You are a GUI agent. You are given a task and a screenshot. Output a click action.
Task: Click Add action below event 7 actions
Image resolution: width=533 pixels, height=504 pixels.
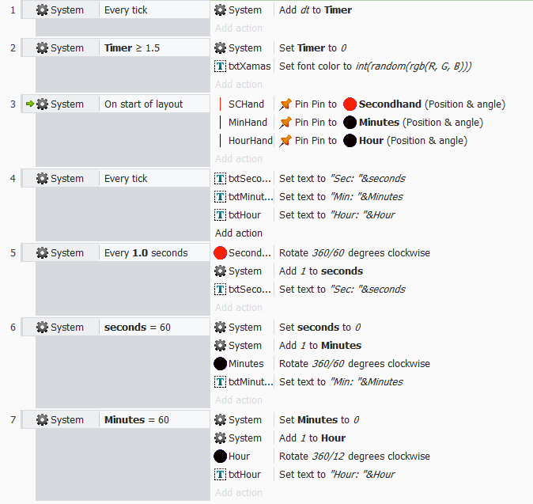tap(239, 492)
